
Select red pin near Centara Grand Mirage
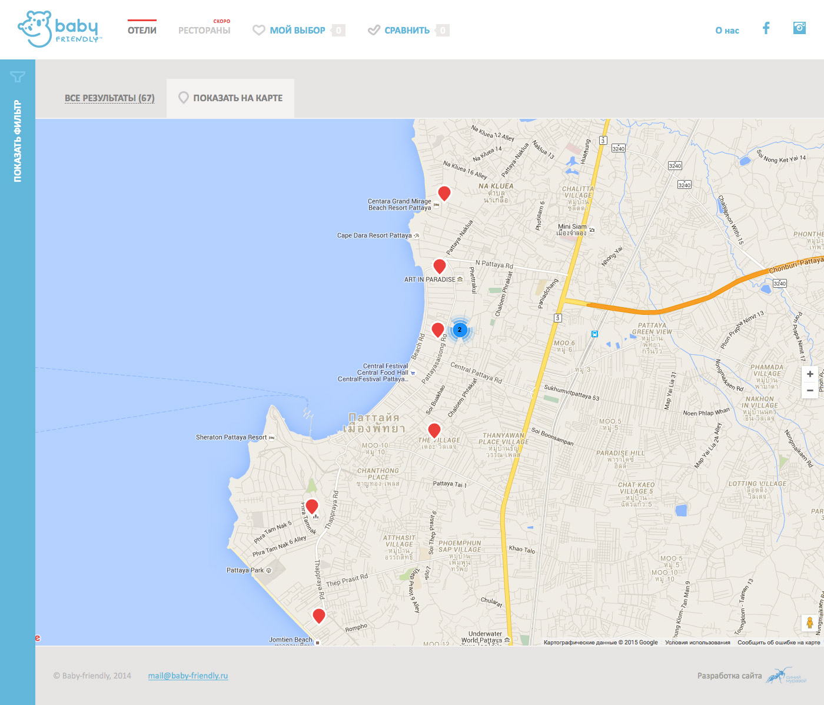point(444,192)
